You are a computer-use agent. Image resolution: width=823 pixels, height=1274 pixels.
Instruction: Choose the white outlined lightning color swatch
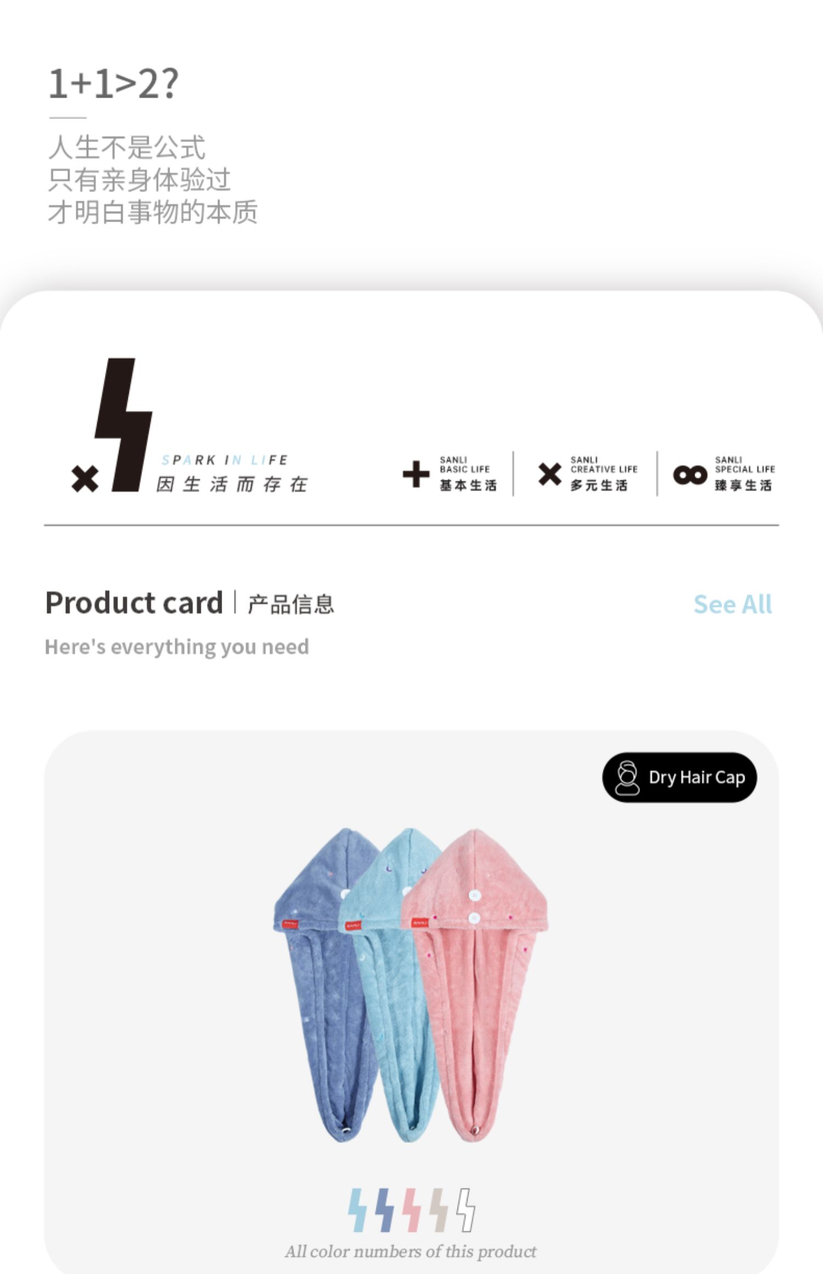click(x=466, y=1210)
